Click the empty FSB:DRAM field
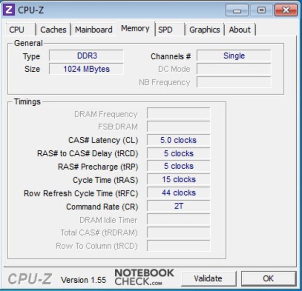This screenshot has height=291, width=302. pos(178,127)
